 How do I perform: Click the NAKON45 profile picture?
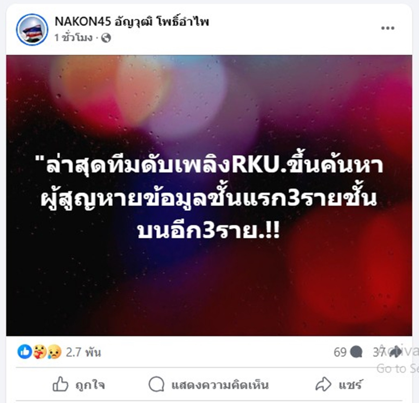[32, 29]
